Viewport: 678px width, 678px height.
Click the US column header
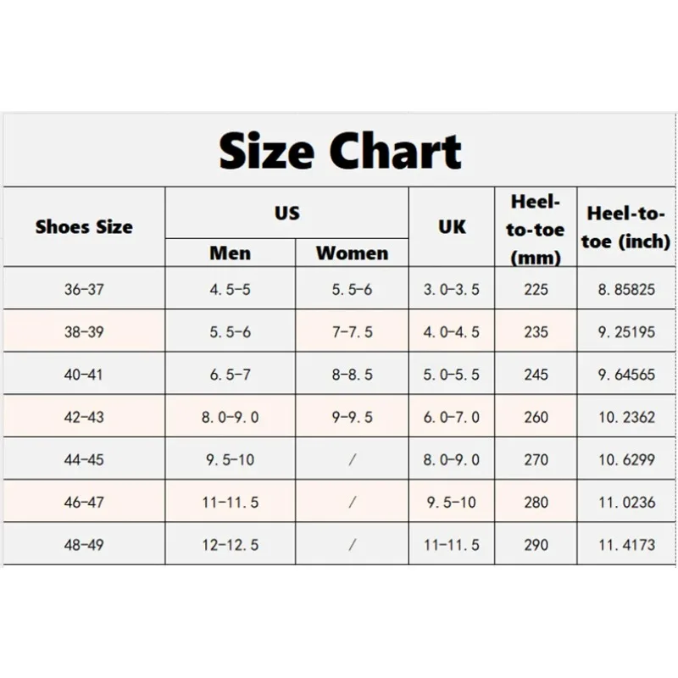[286, 213]
